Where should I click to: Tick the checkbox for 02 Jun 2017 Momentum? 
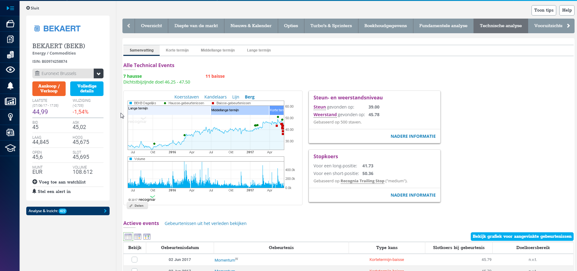[x=134, y=260]
